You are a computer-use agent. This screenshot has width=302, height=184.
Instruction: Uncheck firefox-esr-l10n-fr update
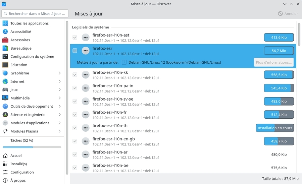click(x=75, y=115)
